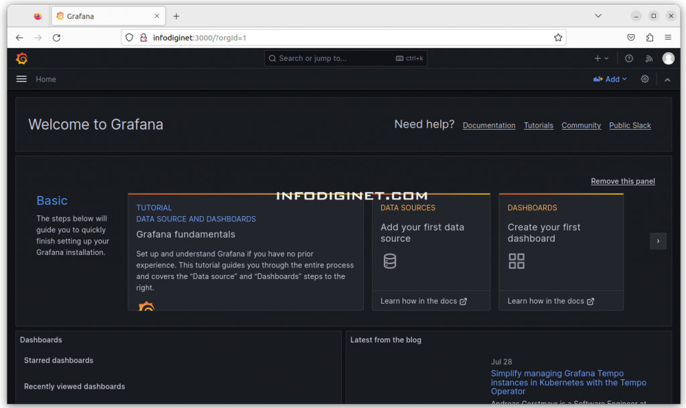Open data sources Learn how in the docs
Viewport: 686px width, 408px height.
pos(423,301)
